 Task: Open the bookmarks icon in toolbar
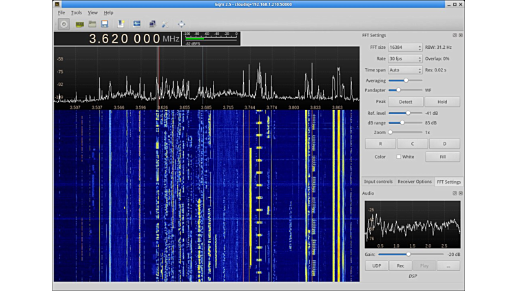(121, 24)
